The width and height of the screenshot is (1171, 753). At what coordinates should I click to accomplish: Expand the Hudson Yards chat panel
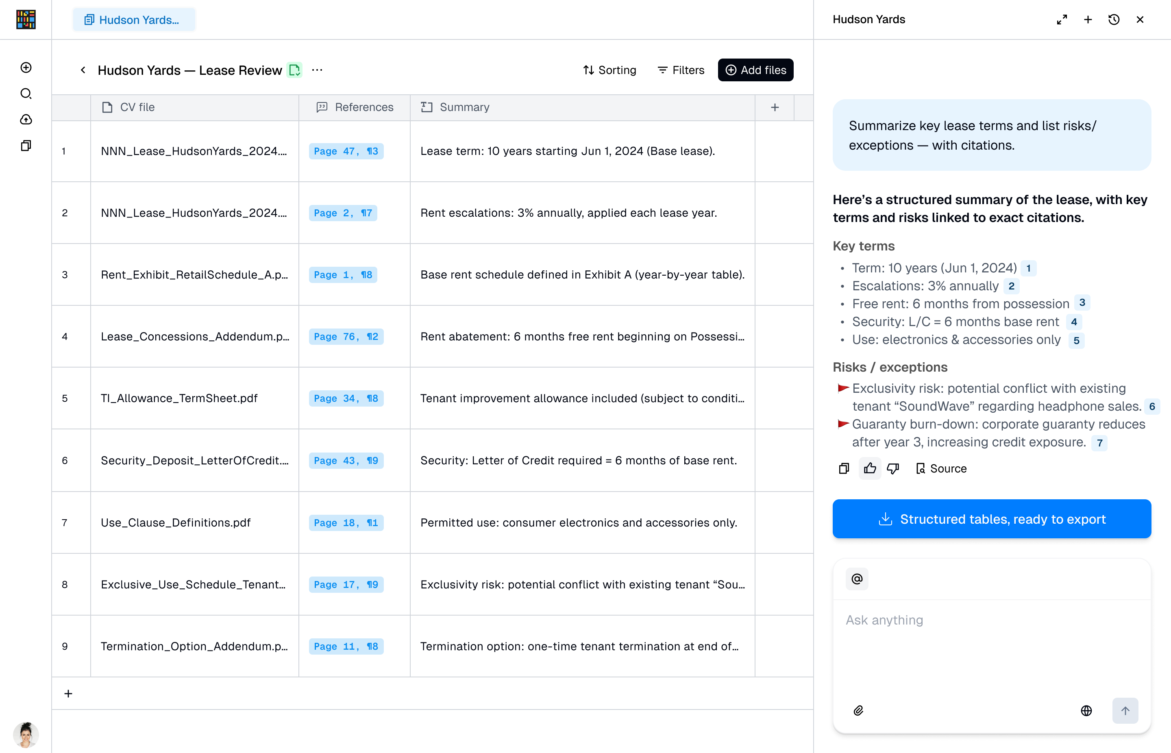[x=1062, y=20]
